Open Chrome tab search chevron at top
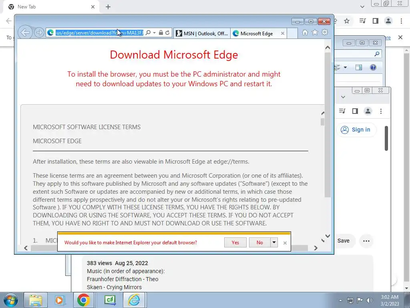The image size is (410, 308). tap(362, 7)
